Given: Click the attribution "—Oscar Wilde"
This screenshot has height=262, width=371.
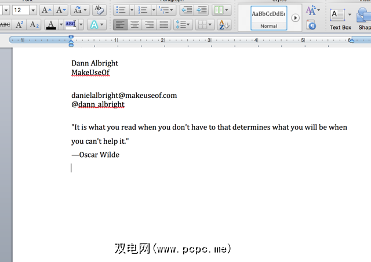Looking at the screenshot, I should pyautogui.click(x=95, y=155).
